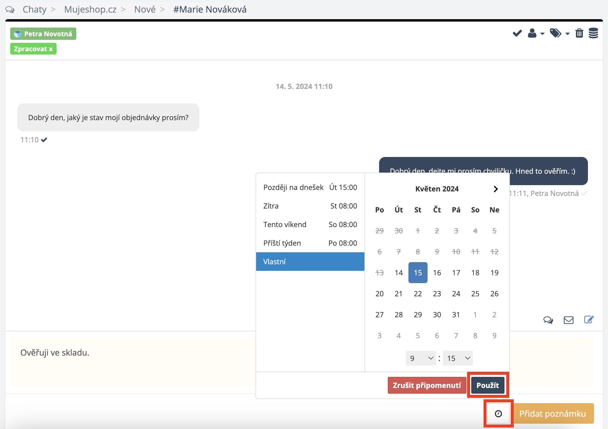Image resolution: width=608 pixels, height=429 pixels.
Task: Click the database stack icon
Action: (x=593, y=33)
